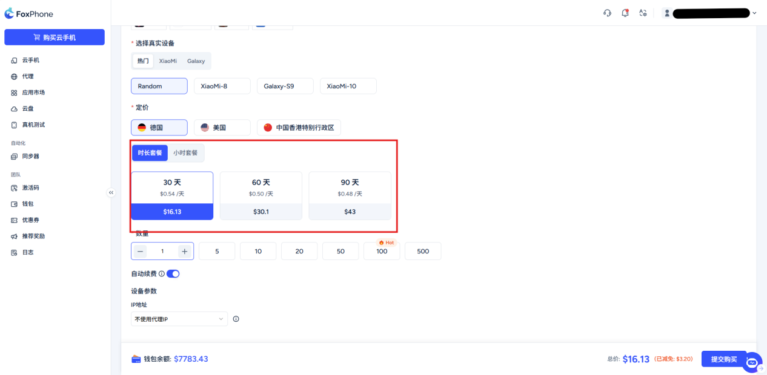Image resolution: width=767 pixels, height=375 pixels.
Task: Open the chat assistant bubble icon
Action: tap(752, 362)
